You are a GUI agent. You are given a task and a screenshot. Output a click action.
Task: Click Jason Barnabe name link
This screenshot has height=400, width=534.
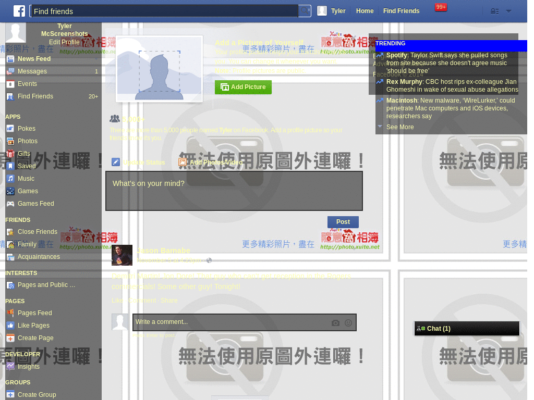(163, 251)
